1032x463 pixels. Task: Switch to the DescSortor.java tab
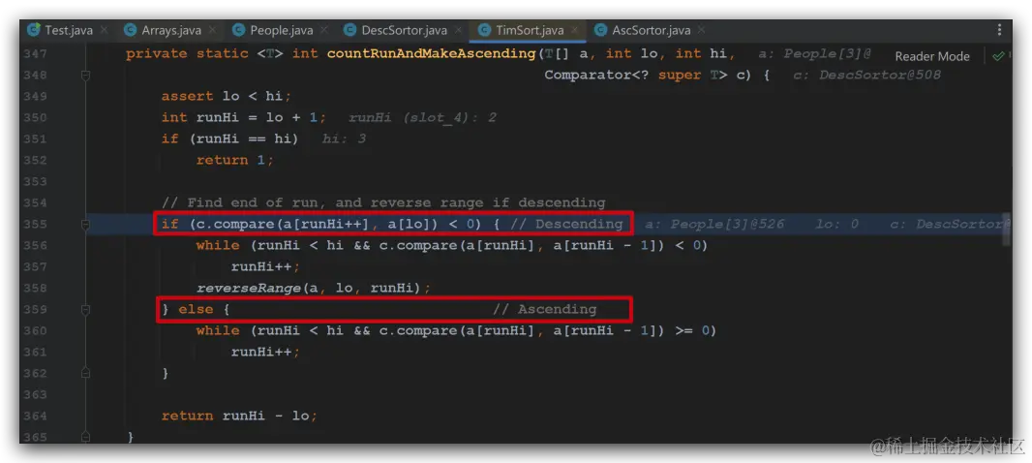[404, 30]
